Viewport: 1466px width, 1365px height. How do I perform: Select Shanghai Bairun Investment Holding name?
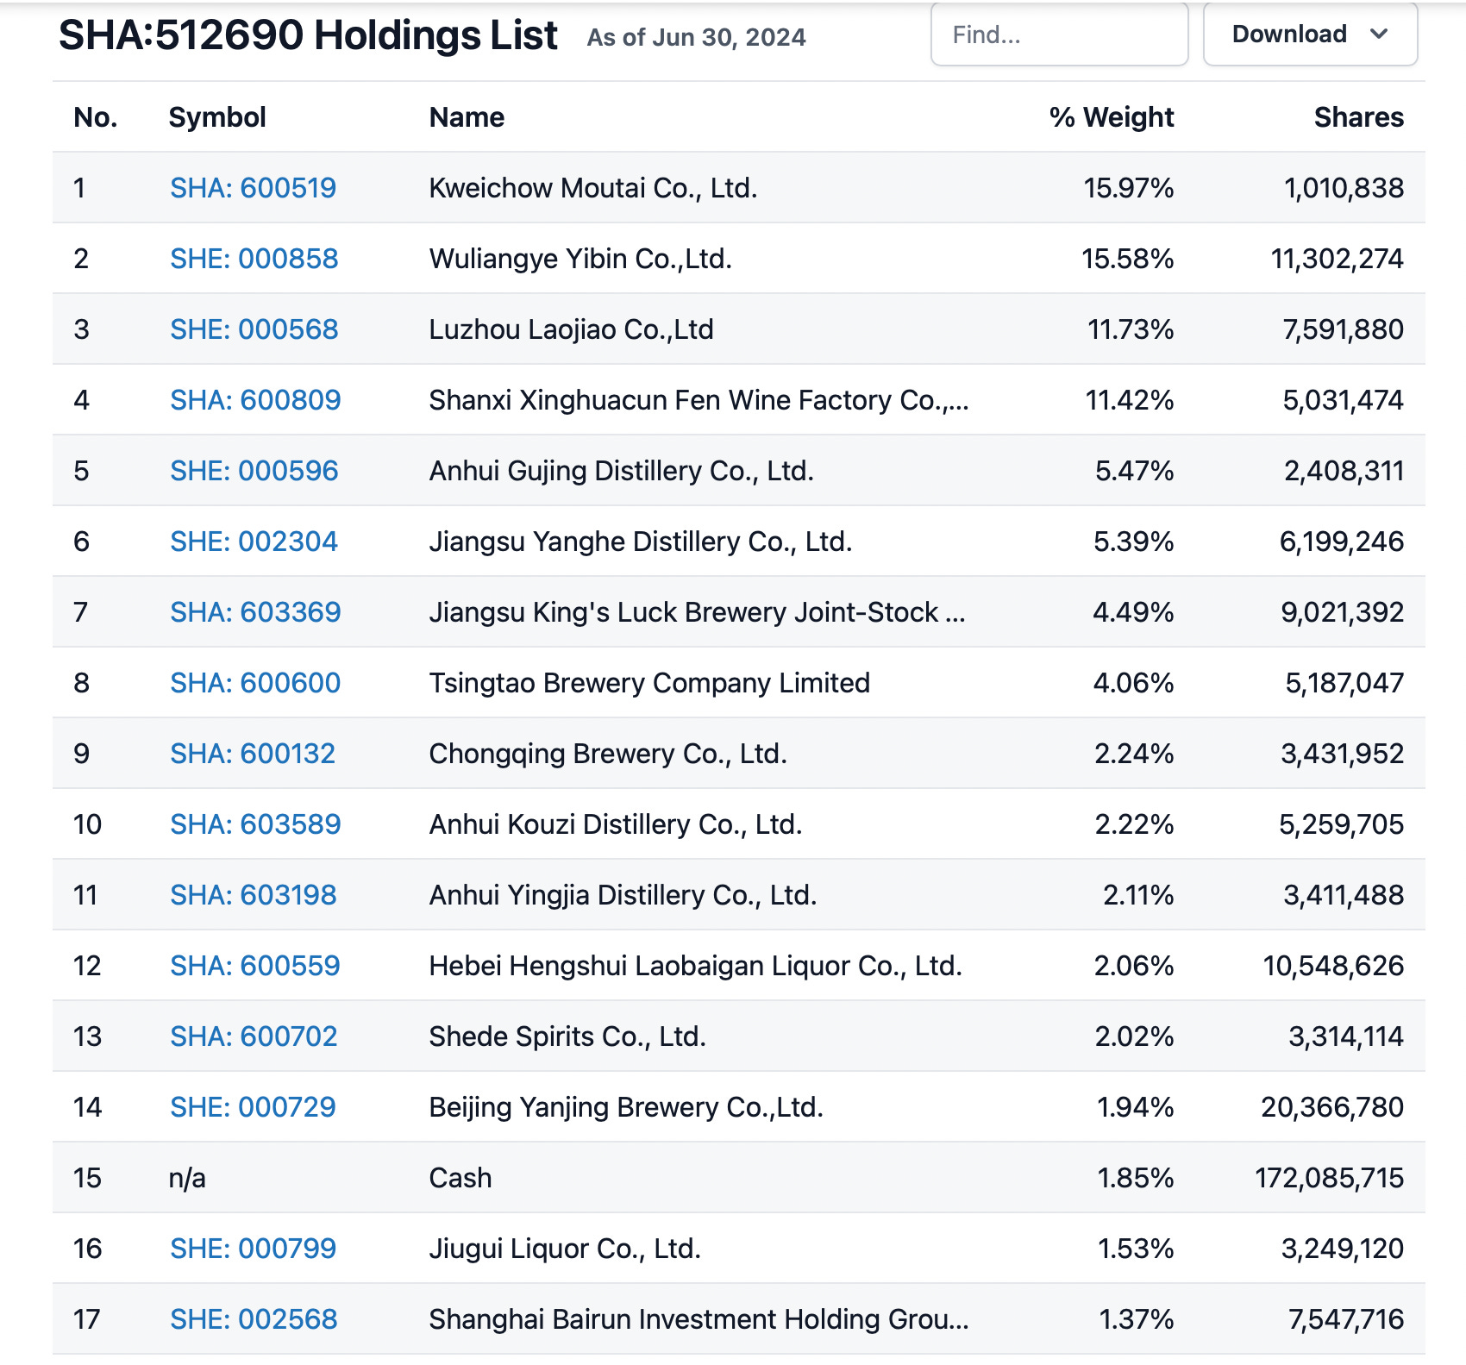click(699, 1319)
